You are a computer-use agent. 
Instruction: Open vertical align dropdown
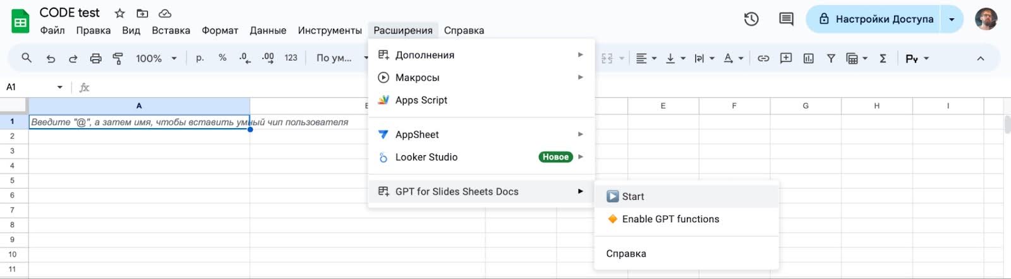[x=675, y=58]
